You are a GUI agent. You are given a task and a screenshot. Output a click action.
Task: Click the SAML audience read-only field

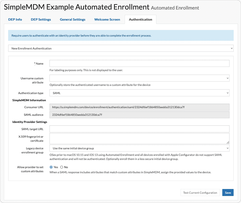coord(139,115)
